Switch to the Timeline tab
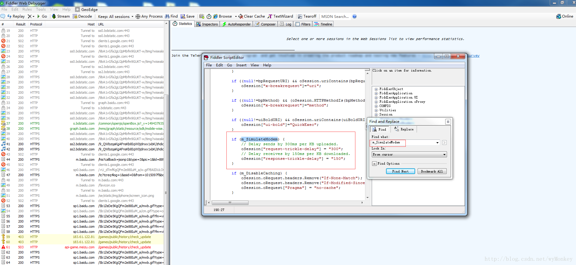576x265 pixels. click(x=323, y=24)
